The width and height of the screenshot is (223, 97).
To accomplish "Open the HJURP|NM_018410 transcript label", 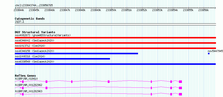I will [26, 79].
